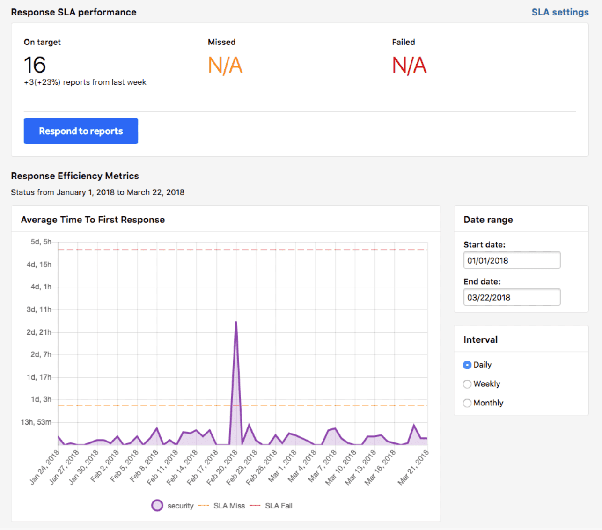Toggle the red SLA Fail legend marker
The image size is (602, 530).
coord(255,506)
